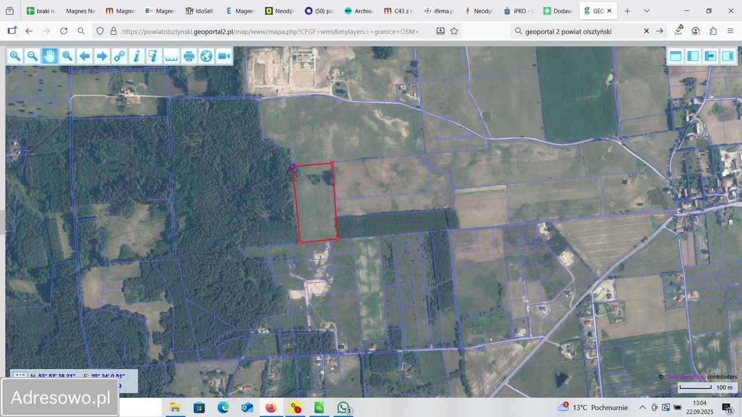
Task: Select the zoom to area tool
Action: coord(67,56)
